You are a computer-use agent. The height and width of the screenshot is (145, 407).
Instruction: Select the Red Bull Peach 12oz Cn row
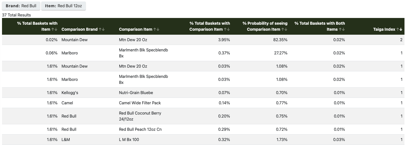click(x=176, y=129)
